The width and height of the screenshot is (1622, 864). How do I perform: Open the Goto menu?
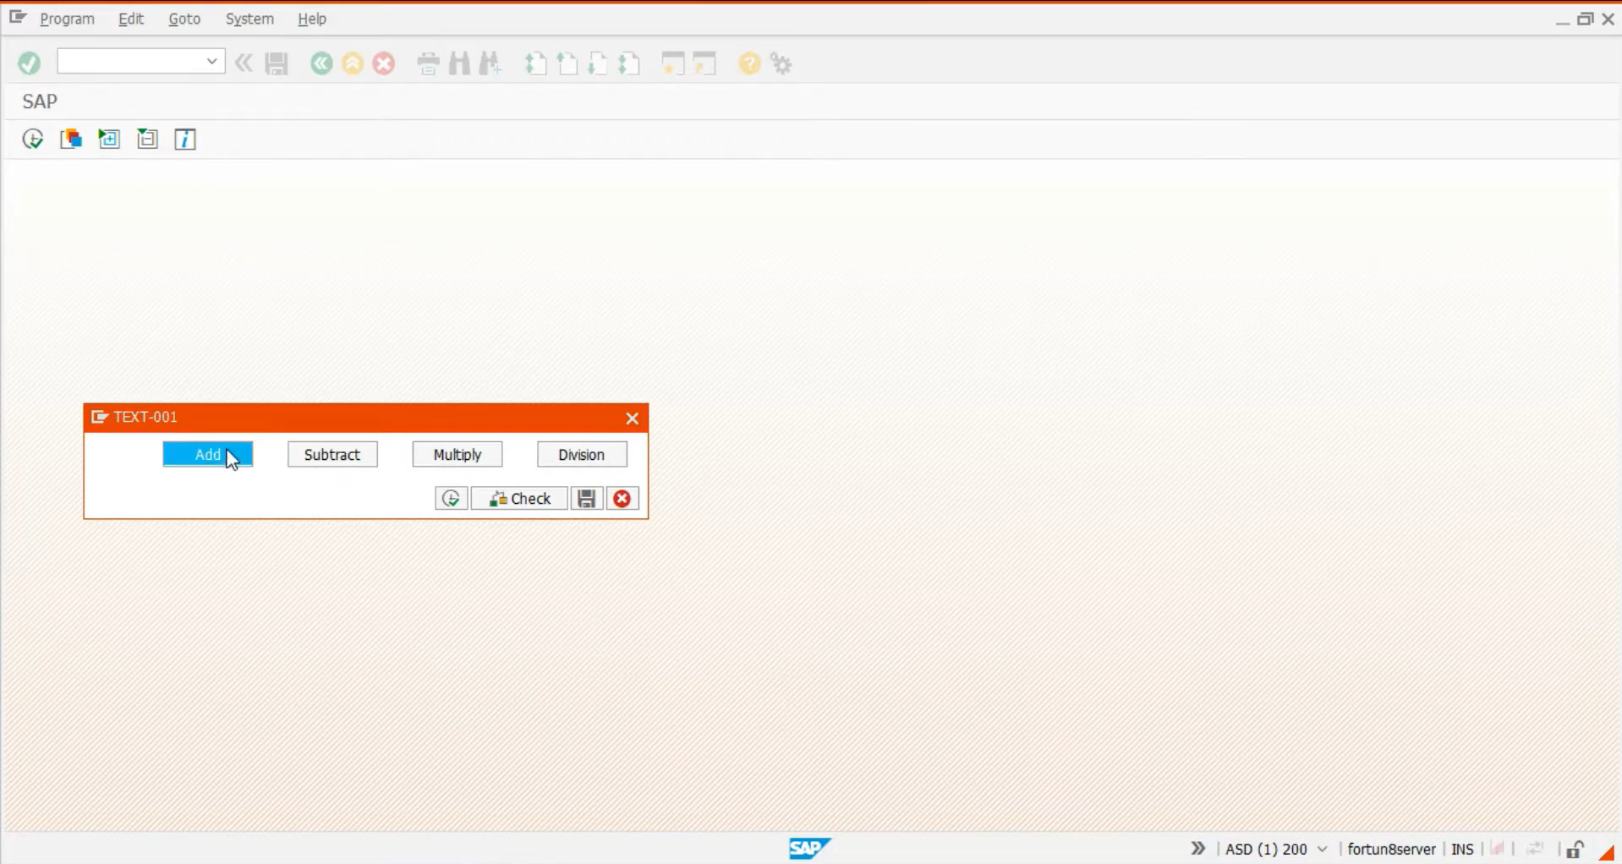tap(184, 19)
